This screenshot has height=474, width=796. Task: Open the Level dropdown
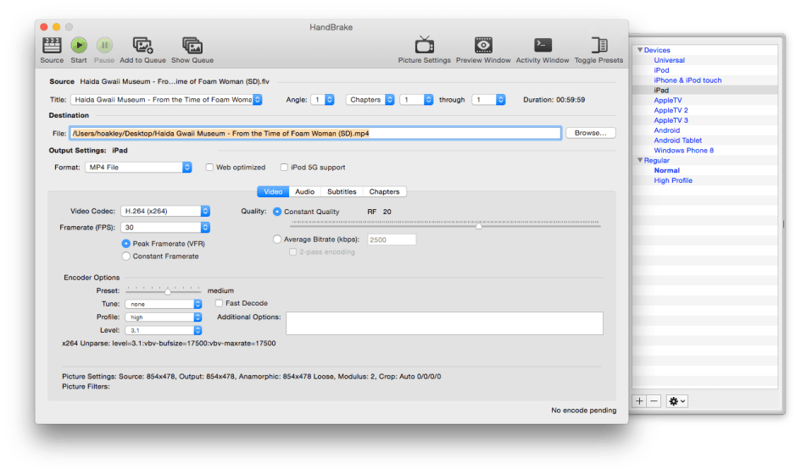pos(164,331)
